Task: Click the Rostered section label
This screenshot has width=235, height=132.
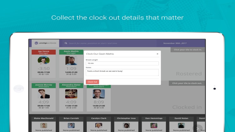Action: pyautogui.click(x=189, y=74)
